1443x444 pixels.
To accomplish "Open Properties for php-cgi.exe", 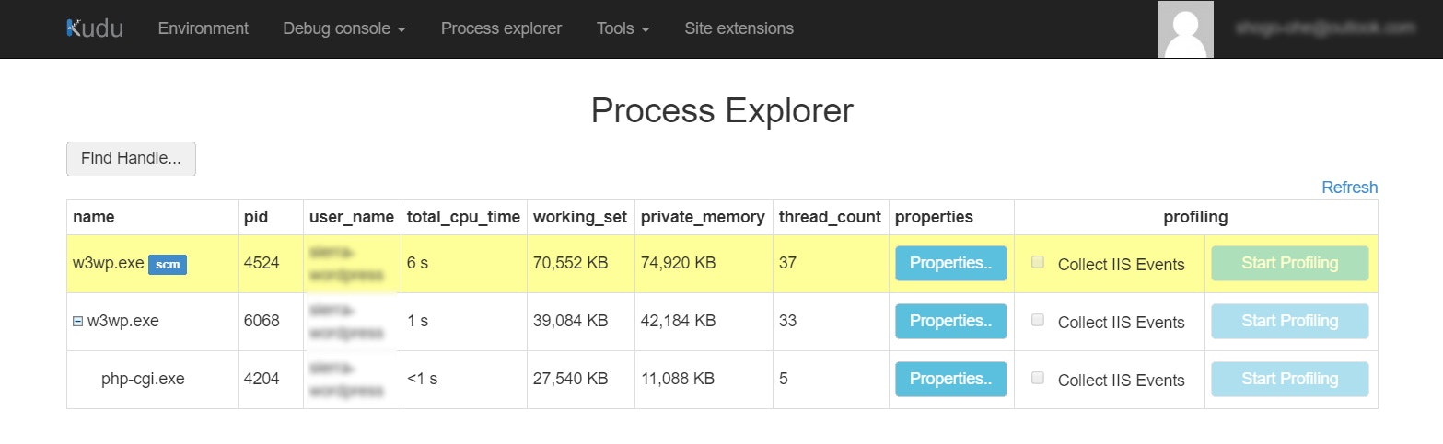I will (950, 379).
